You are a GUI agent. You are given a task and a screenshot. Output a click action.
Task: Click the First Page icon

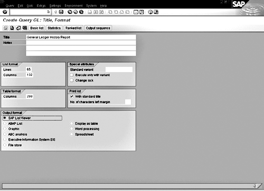110,12
